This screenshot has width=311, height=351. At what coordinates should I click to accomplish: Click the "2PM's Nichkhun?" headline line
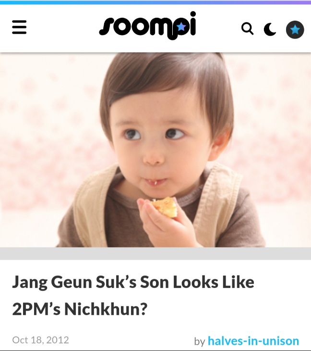80,309
